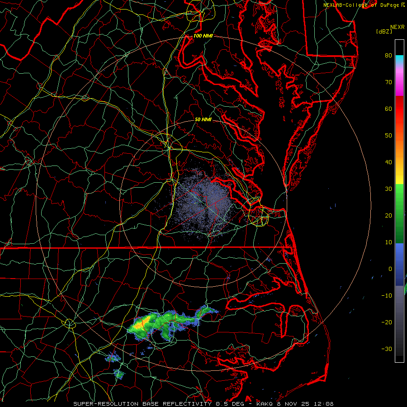Click the 100 NMI range ring label

tap(203, 36)
